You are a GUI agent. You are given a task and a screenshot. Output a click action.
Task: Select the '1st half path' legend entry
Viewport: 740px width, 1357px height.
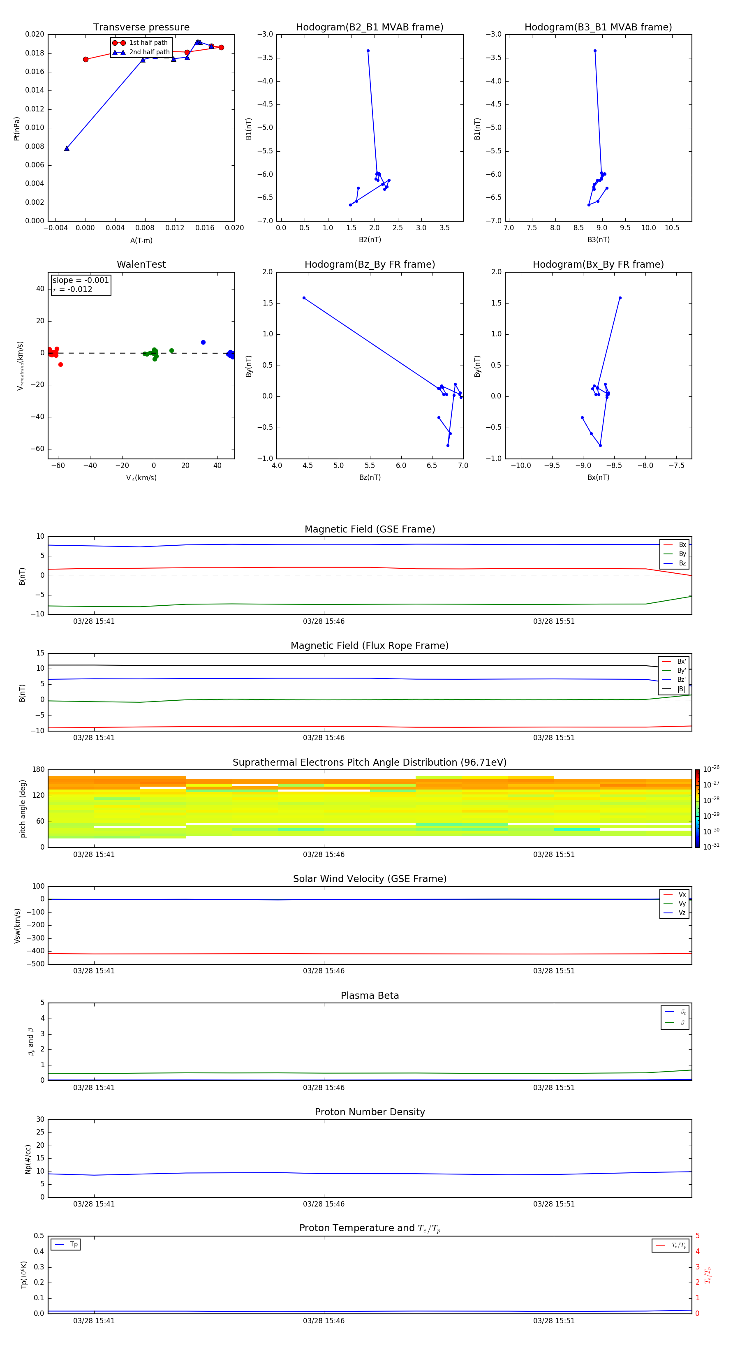pos(141,43)
